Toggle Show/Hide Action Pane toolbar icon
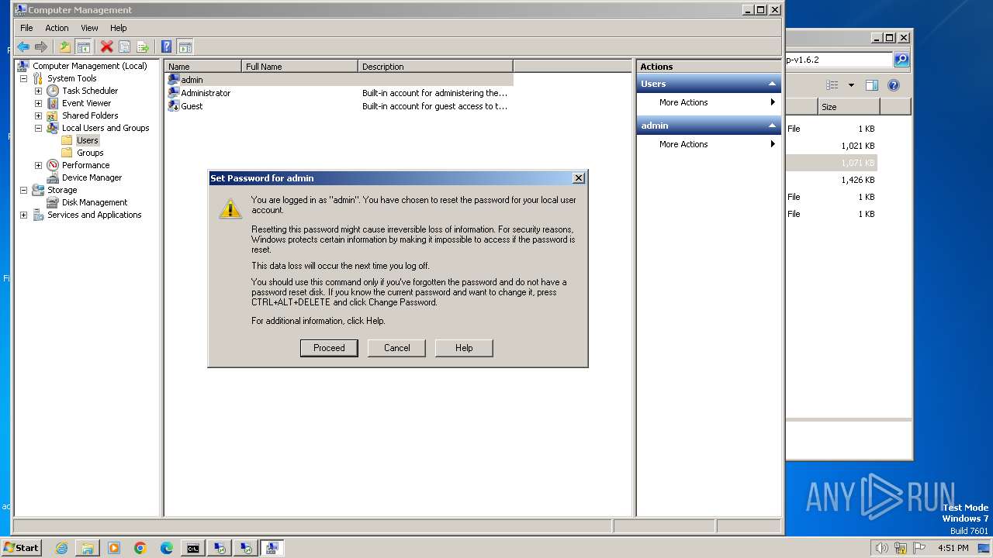993x558 pixels. (x=185, y=47)
